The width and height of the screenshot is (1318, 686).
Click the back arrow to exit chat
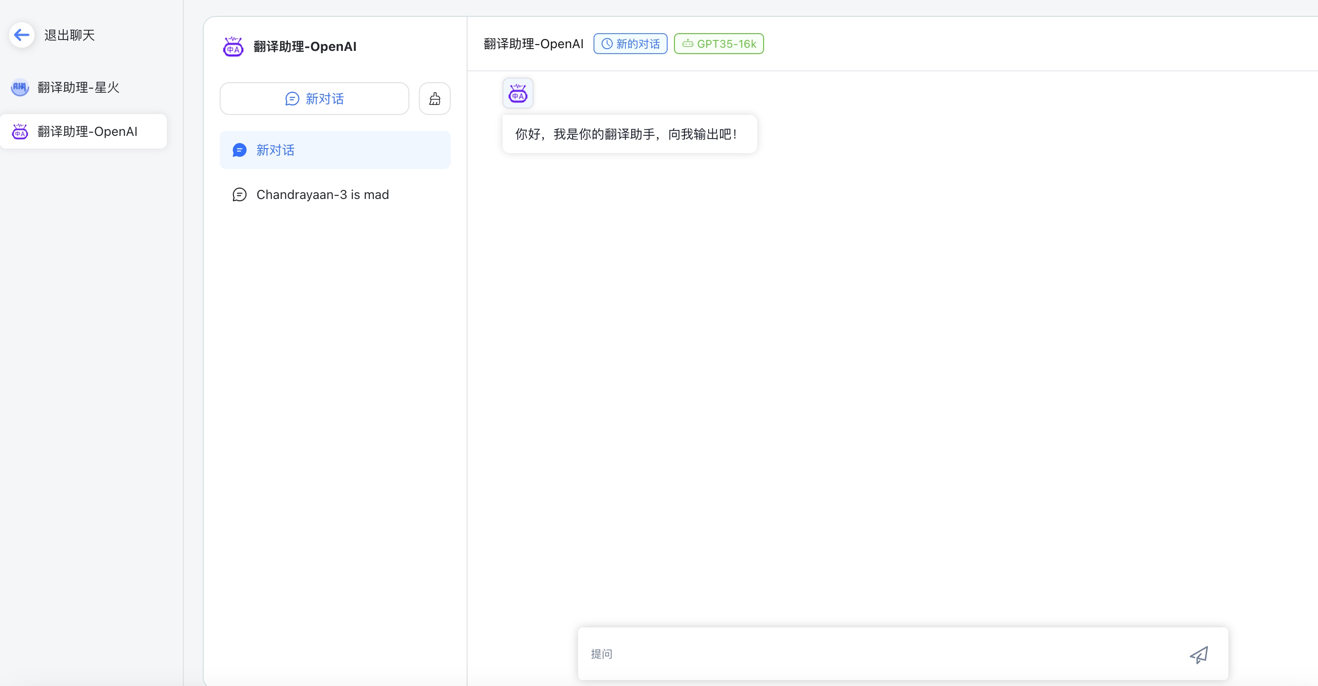21,35
